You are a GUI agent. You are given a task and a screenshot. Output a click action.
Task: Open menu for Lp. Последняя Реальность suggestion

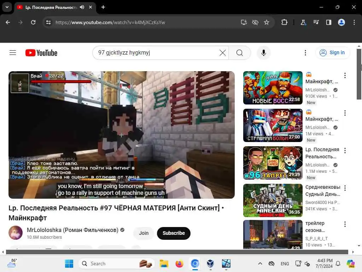(345, 151)
